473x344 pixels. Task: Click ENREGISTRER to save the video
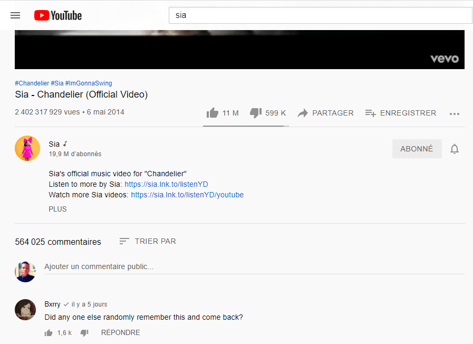(x=401, y=113)
